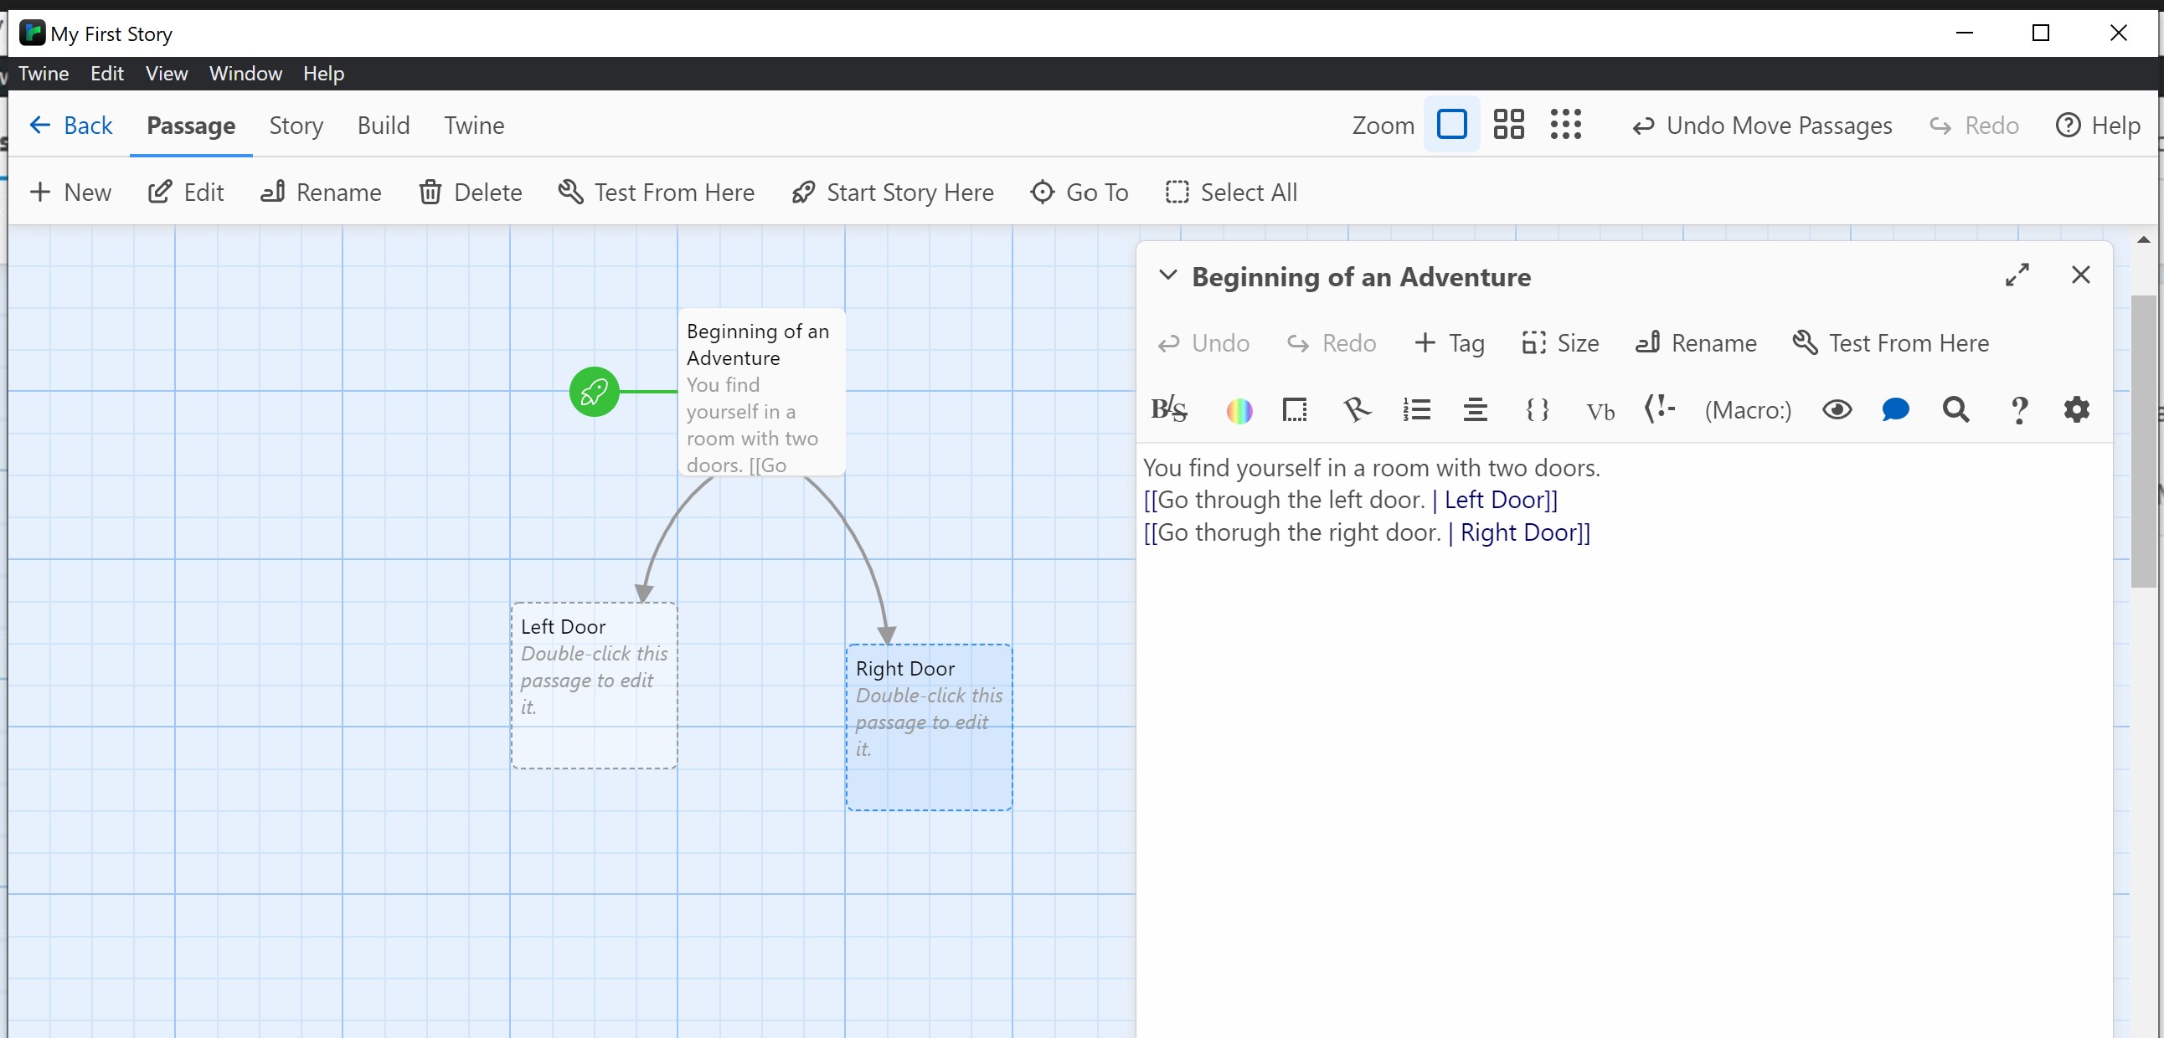The image size is (2164, 1038).
Task: Insert curly braces code markup
Action: pyautogui.click(x=1538, y=410)
